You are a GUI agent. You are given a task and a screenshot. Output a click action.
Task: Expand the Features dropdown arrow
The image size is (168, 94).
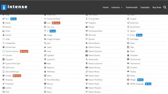[122, 8]
